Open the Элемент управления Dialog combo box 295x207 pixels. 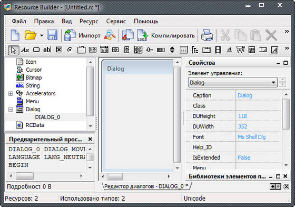tap(233, 82)
